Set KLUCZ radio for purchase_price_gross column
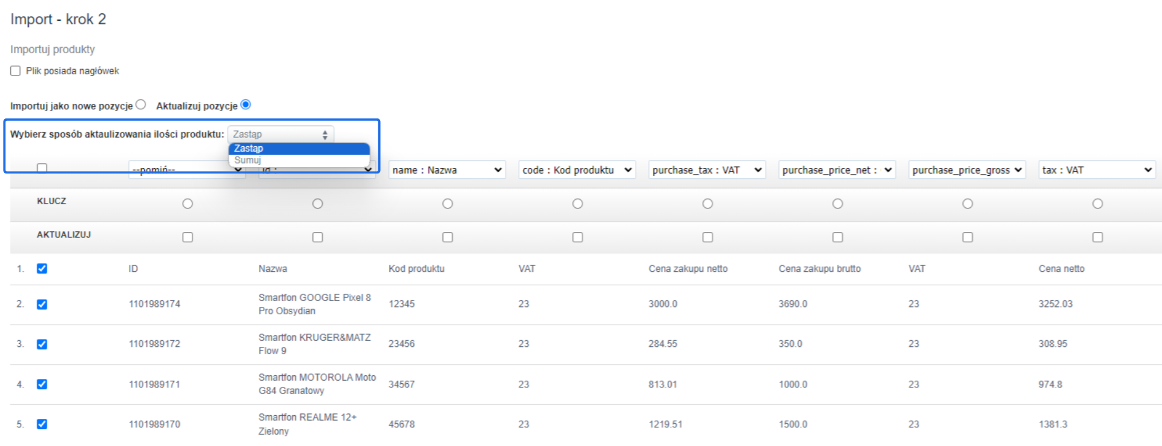Viewport: 1162px width, 446px height. tap(968, 204)
